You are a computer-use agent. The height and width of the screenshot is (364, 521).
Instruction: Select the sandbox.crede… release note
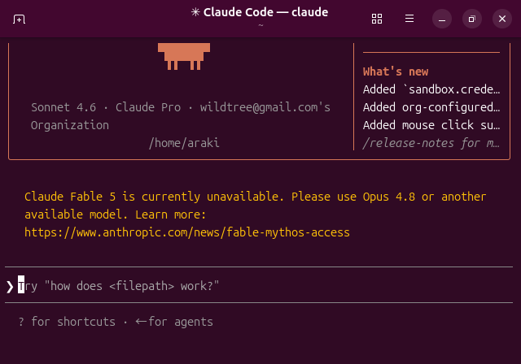(x=431, y=89)
